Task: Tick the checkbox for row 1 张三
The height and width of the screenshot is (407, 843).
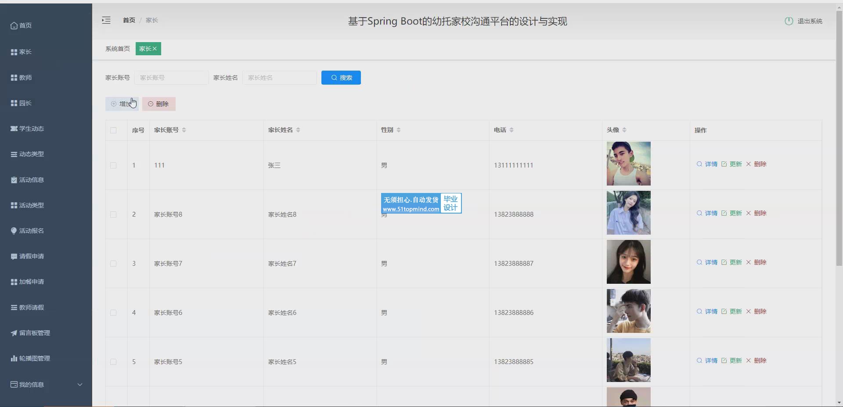Action: [x=113, y=165]
